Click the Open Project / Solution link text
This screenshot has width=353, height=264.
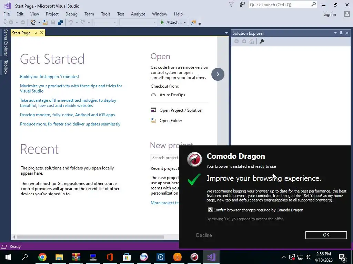pyautogui.click(x=181, y=110)
